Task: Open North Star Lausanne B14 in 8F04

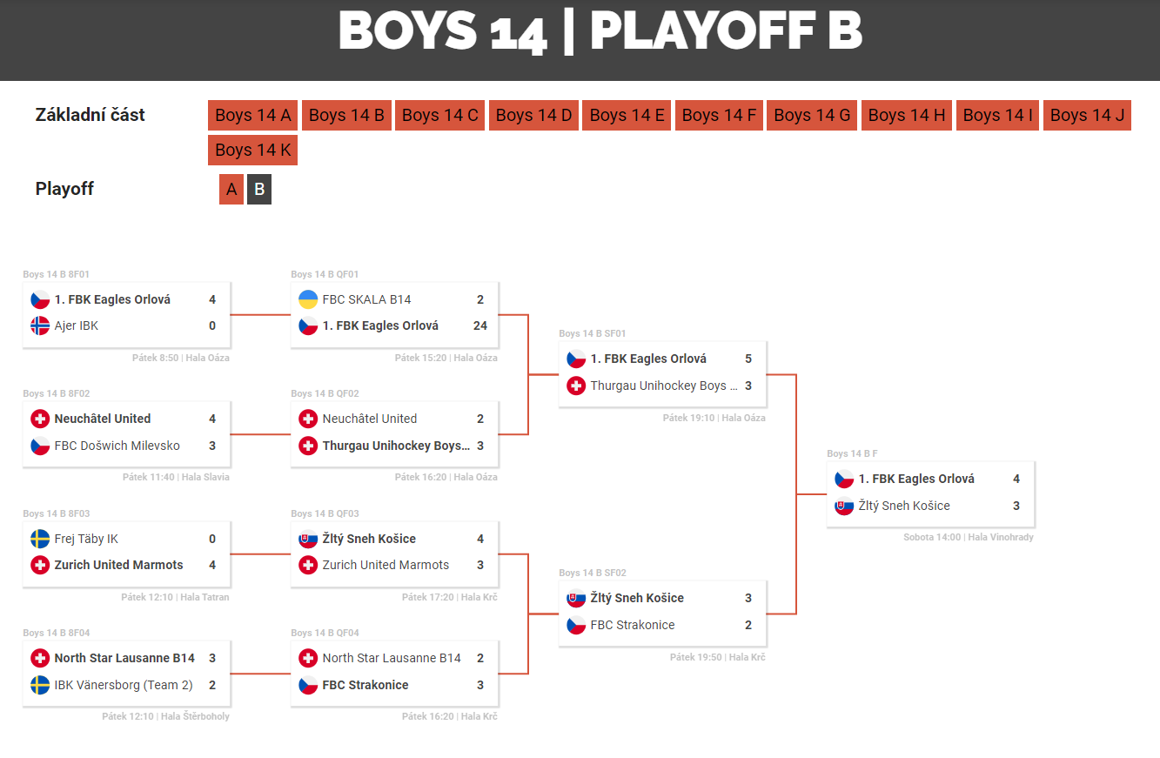Action: tap(124, 658)
